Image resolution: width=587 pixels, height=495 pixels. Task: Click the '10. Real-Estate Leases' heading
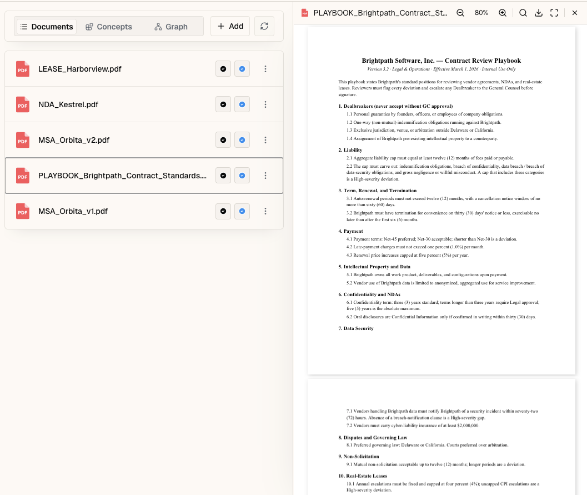click(363, 476)
